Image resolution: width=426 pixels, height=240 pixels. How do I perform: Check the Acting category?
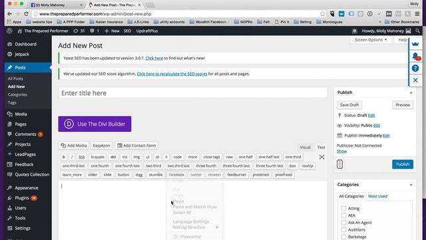click(x=343, y=208)
